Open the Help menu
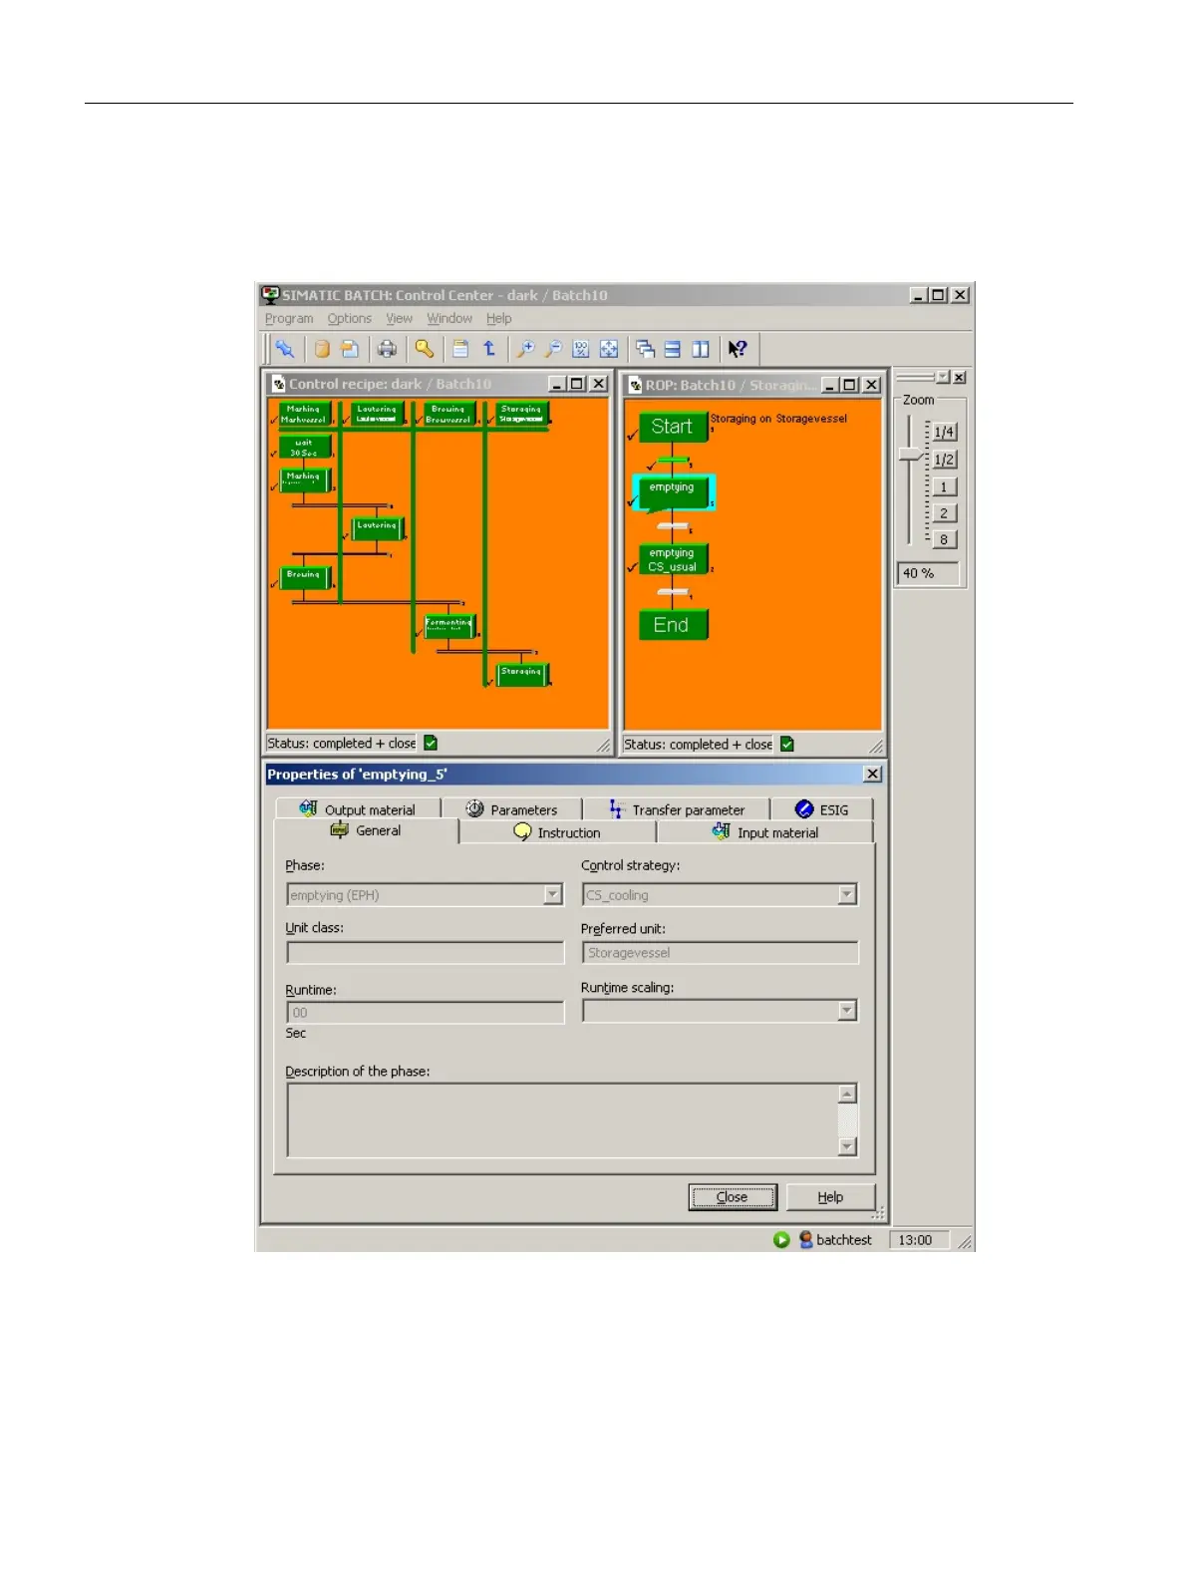The height and width of the screenshot is (1582, 1187). 499,318
